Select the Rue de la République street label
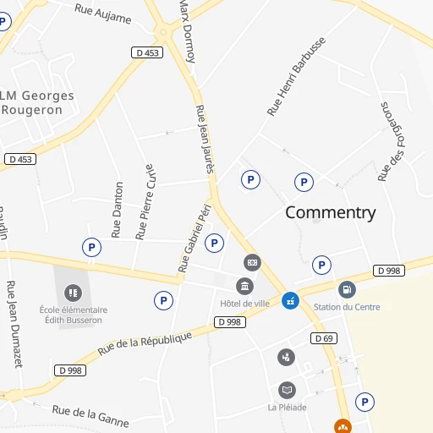The image size is (433, 433). coord(145,343)
